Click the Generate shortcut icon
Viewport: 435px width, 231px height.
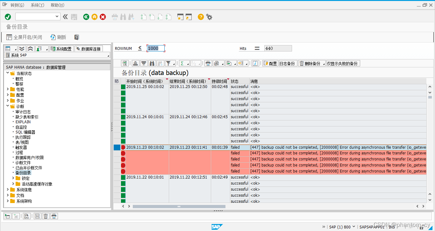189,17
